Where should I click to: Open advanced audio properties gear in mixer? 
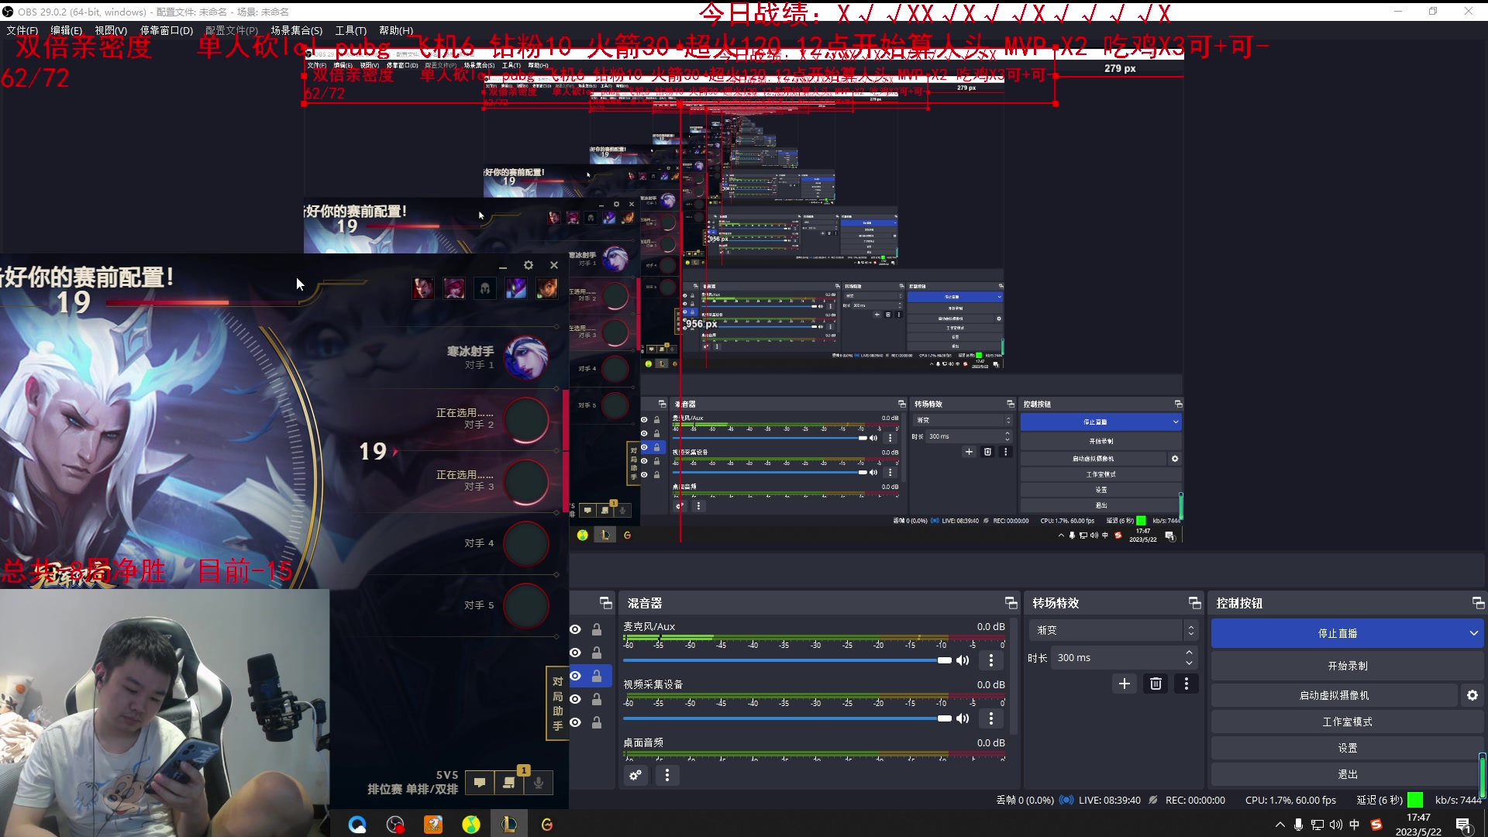pyautogui.click(x=635, y=775)
